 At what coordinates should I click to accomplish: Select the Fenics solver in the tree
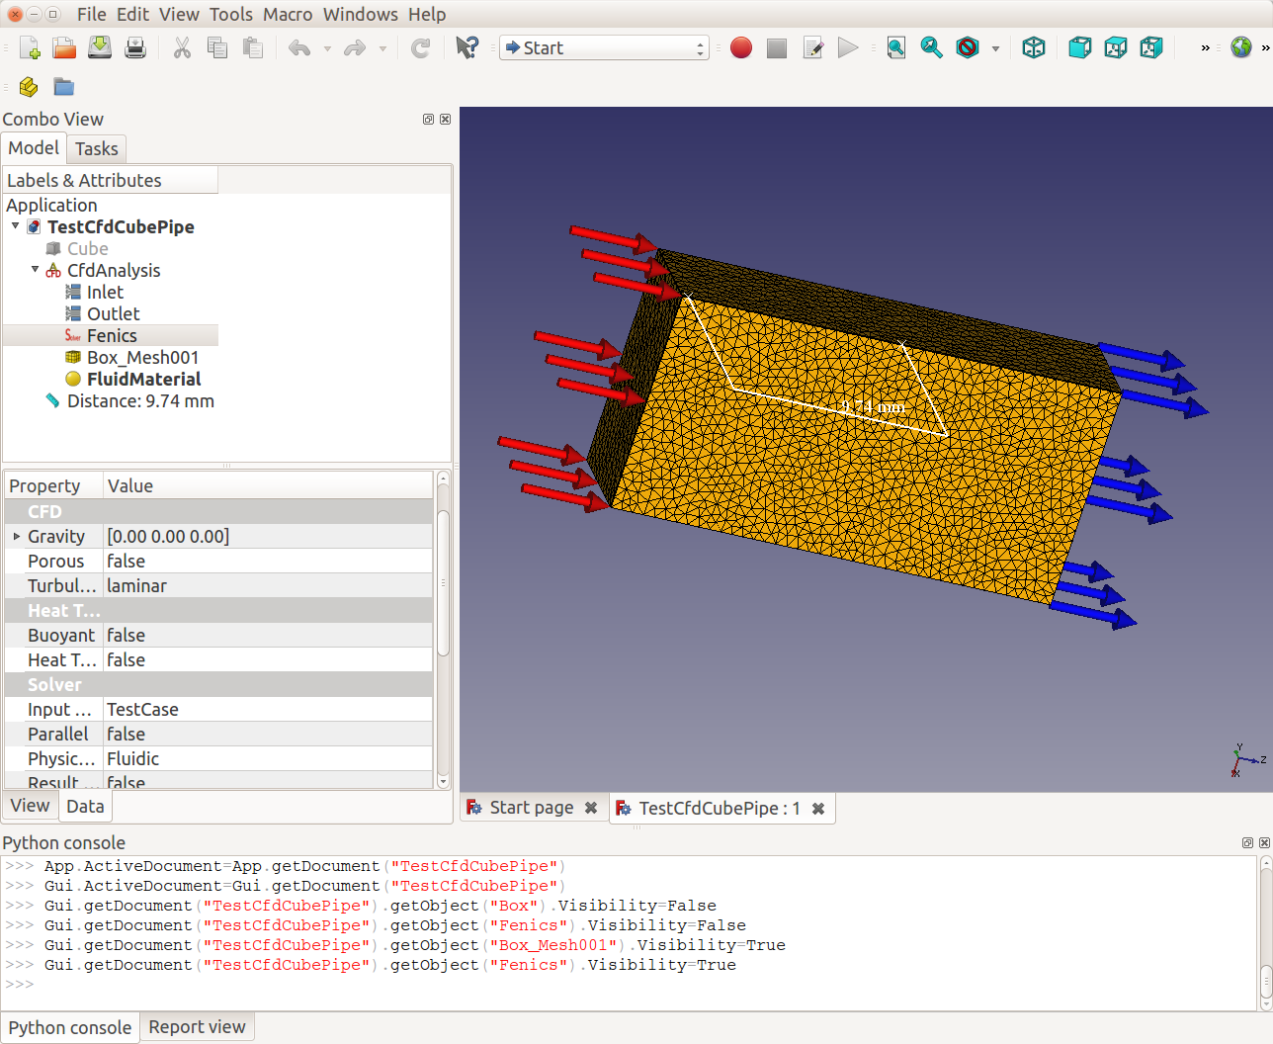[112, 336]
